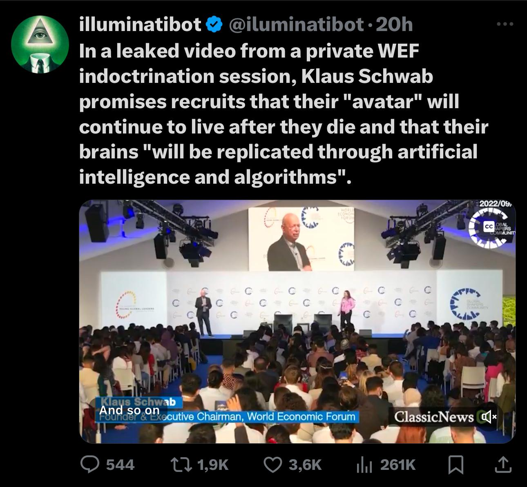View the 3,6K likes count
The width and height of the screenshot is (527, 487).
pyautogui.click(x=305, y=465)
